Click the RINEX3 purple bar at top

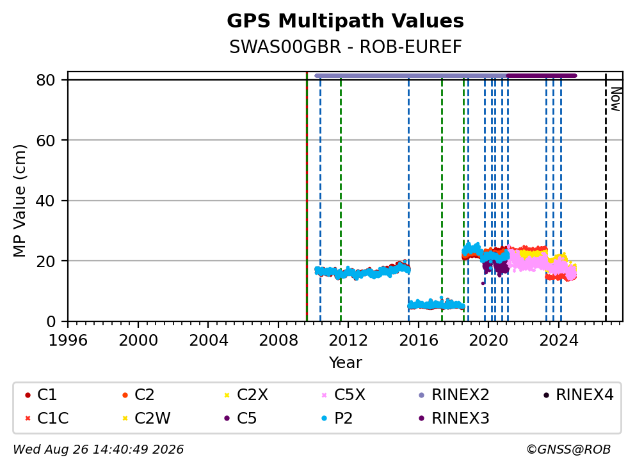point(542,75)
